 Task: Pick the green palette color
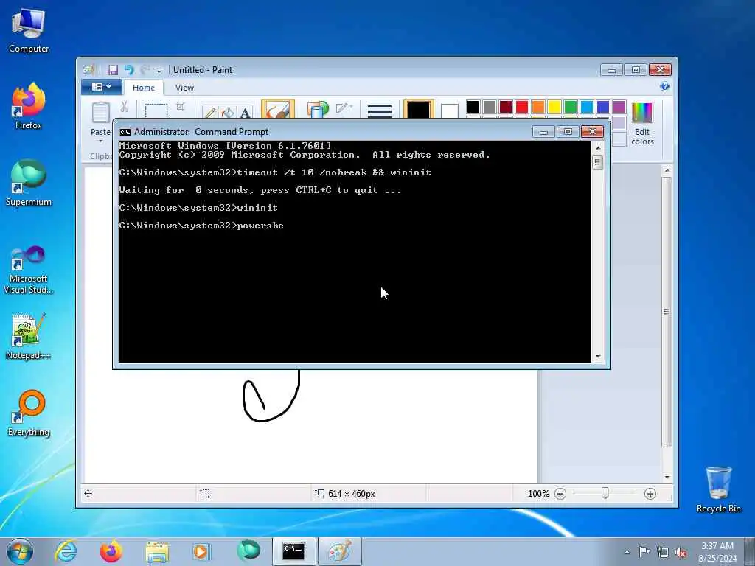pyautogui.click(x=571, y=107)
